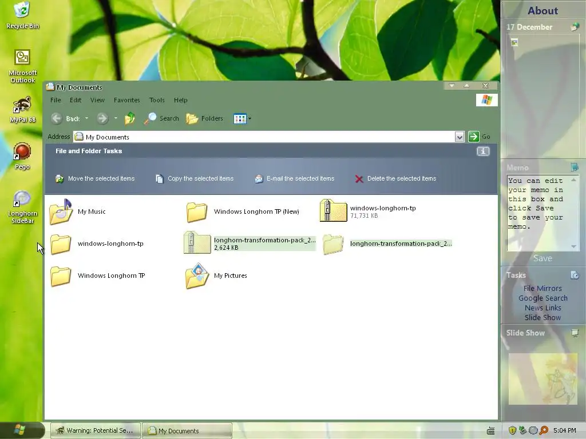Click the sidebar Memo panel icon
The image size is (586, 439).
tap(575, 167)
